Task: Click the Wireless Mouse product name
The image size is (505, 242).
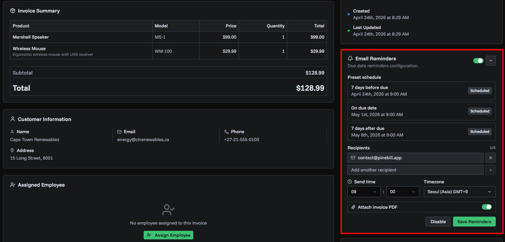Action: [x=29, y=48]
